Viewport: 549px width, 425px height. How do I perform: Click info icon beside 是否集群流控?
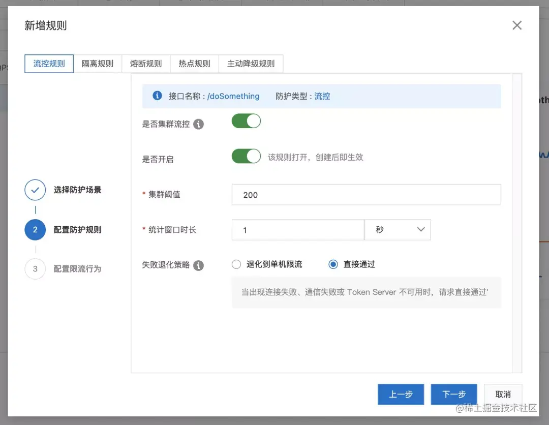click(x=199, y=124)
